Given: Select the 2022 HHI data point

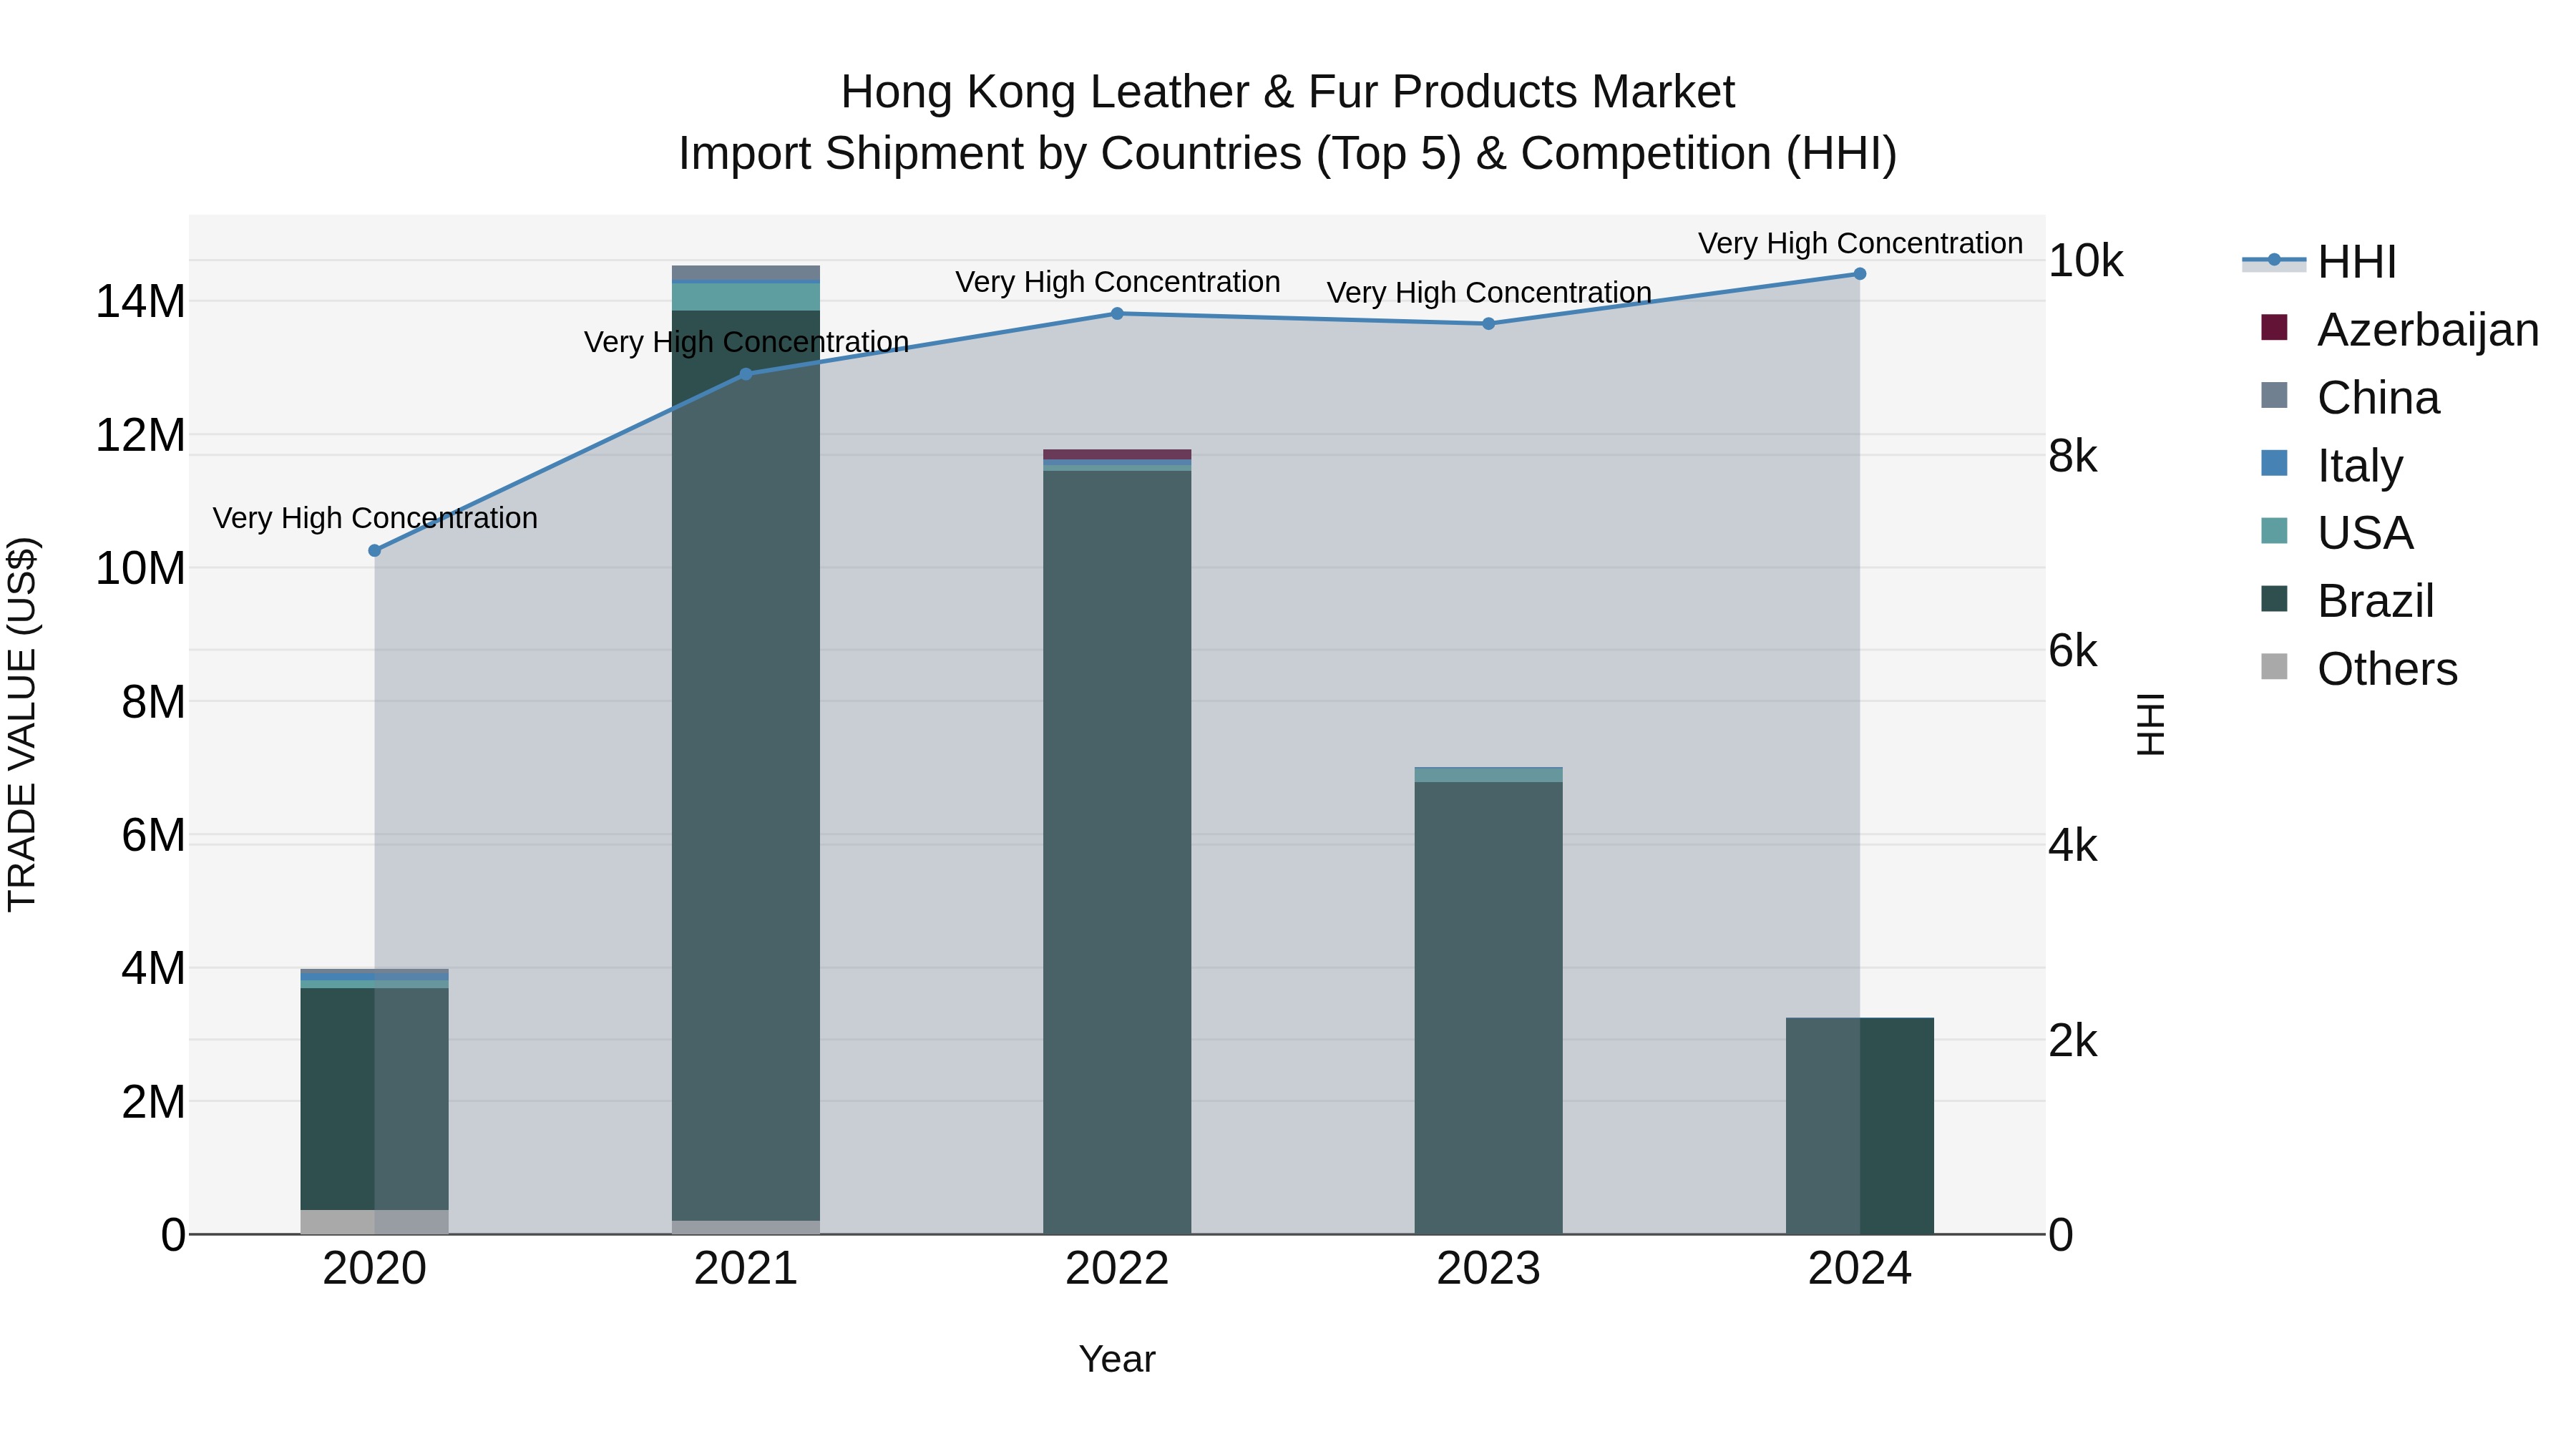Looking at the screenshot, I should click(1117, 314).
